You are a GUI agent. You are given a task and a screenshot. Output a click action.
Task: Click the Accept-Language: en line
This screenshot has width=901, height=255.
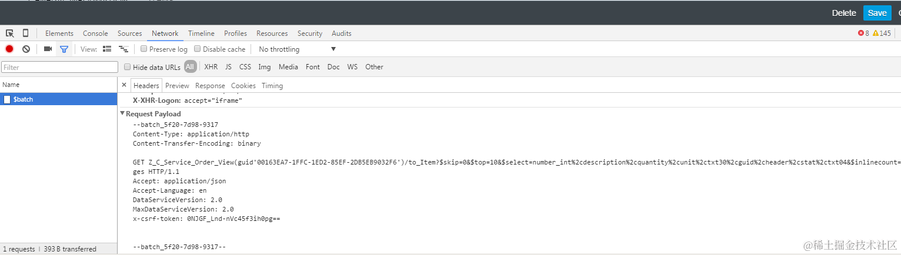pyautogui.click(x=169, y=190)
